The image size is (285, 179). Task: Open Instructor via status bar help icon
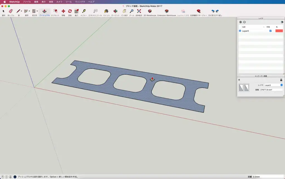point(15,177)
